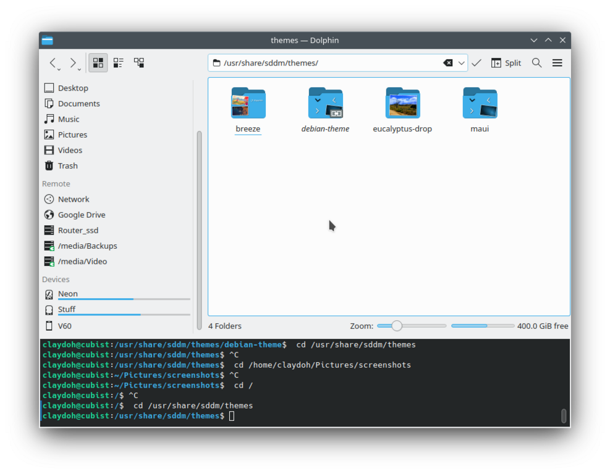Screen dimensions: 610x474
Task: Go forward in folder history
Action: point(73,63)
